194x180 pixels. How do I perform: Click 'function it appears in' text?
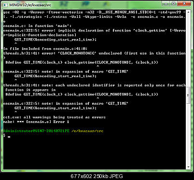click(x=30, y=90)
